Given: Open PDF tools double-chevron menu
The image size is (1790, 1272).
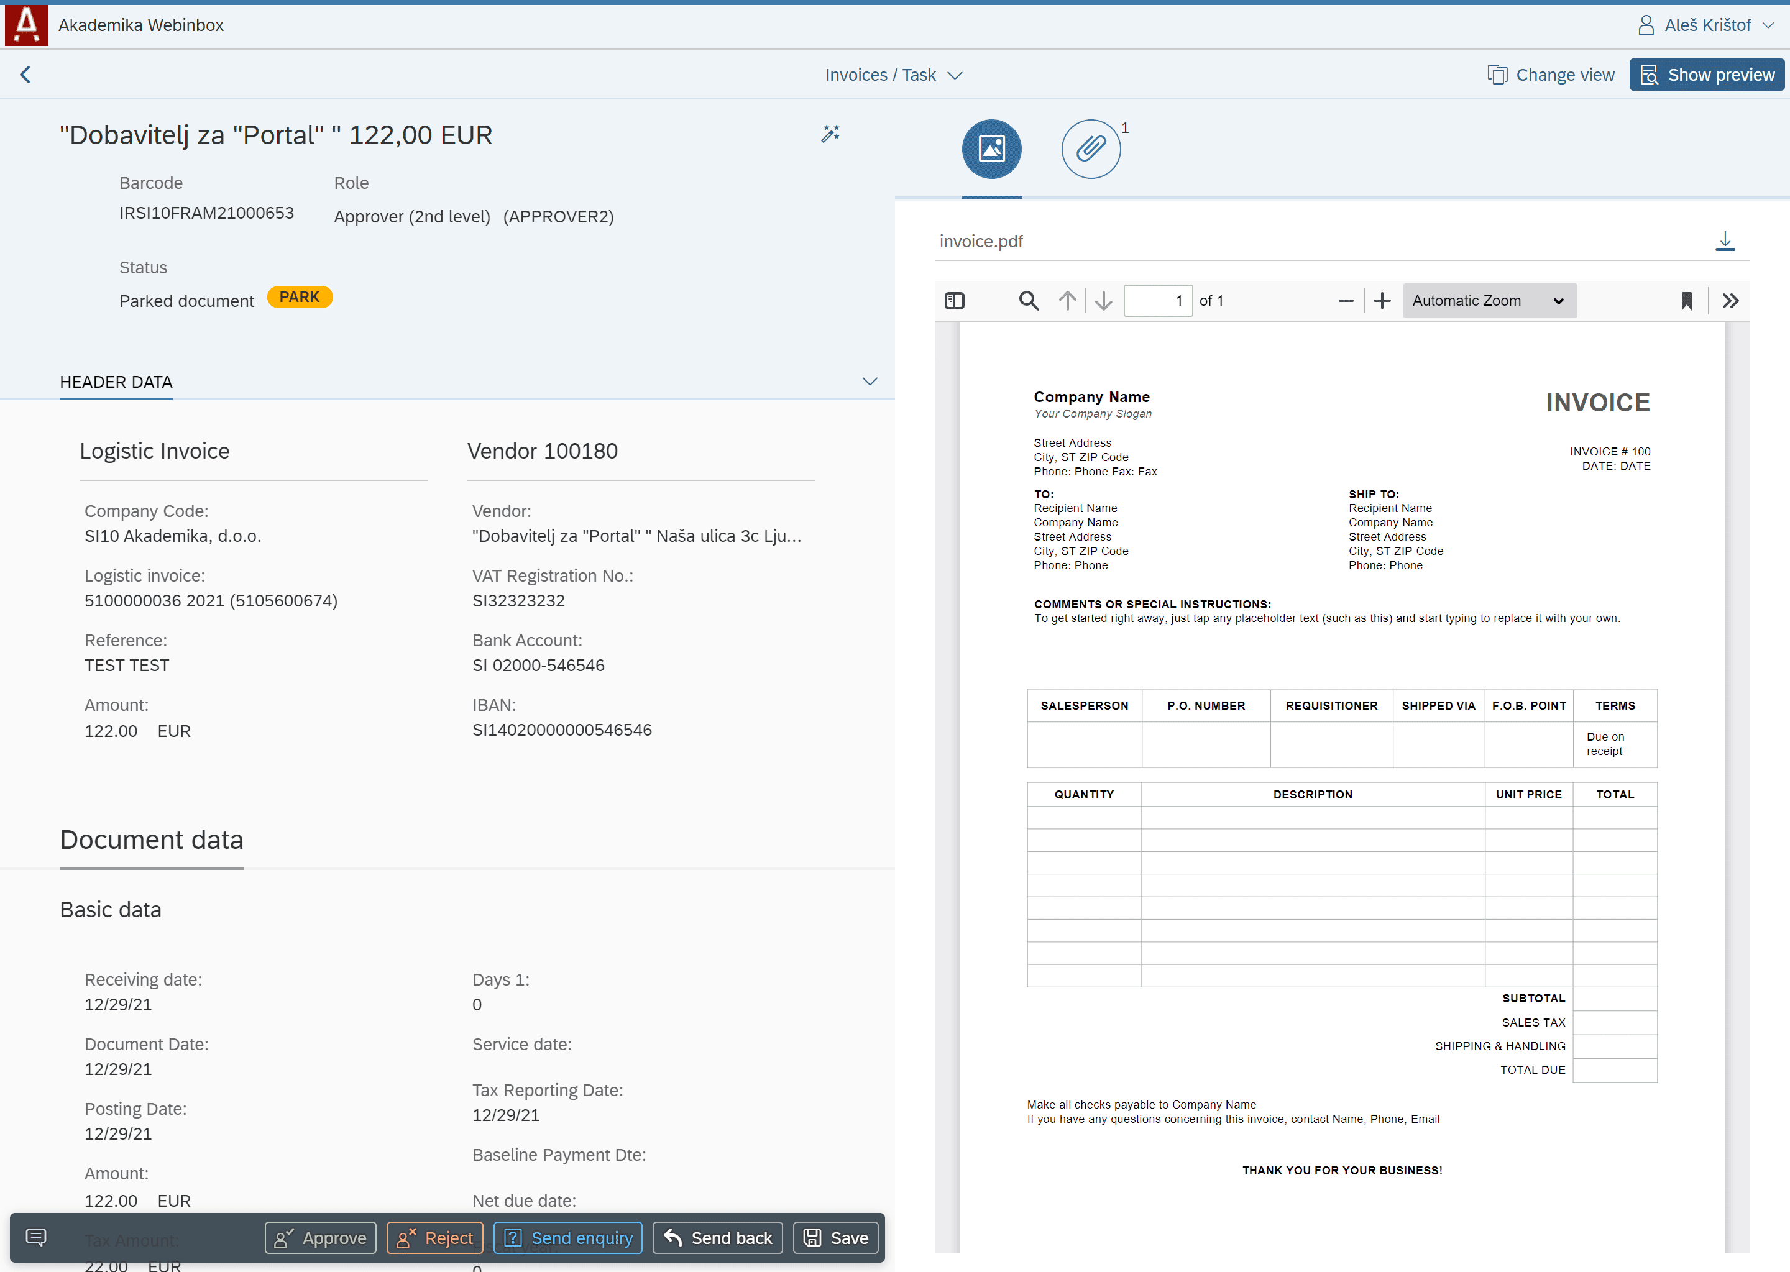Looking at the screenshot, I should (x=1730, y=301).
